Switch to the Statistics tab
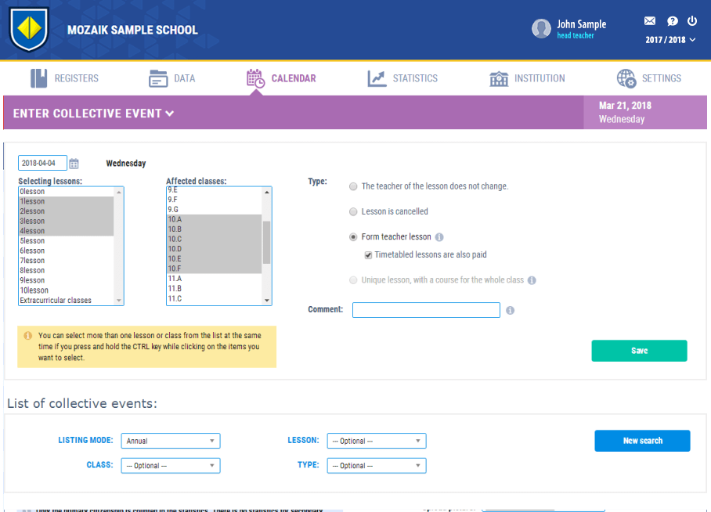This screenshot has height=512, width=711. pyautogui.click(x=403, y=78)
